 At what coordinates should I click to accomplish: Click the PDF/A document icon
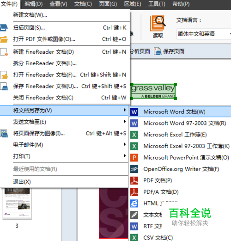pos(134,192)
